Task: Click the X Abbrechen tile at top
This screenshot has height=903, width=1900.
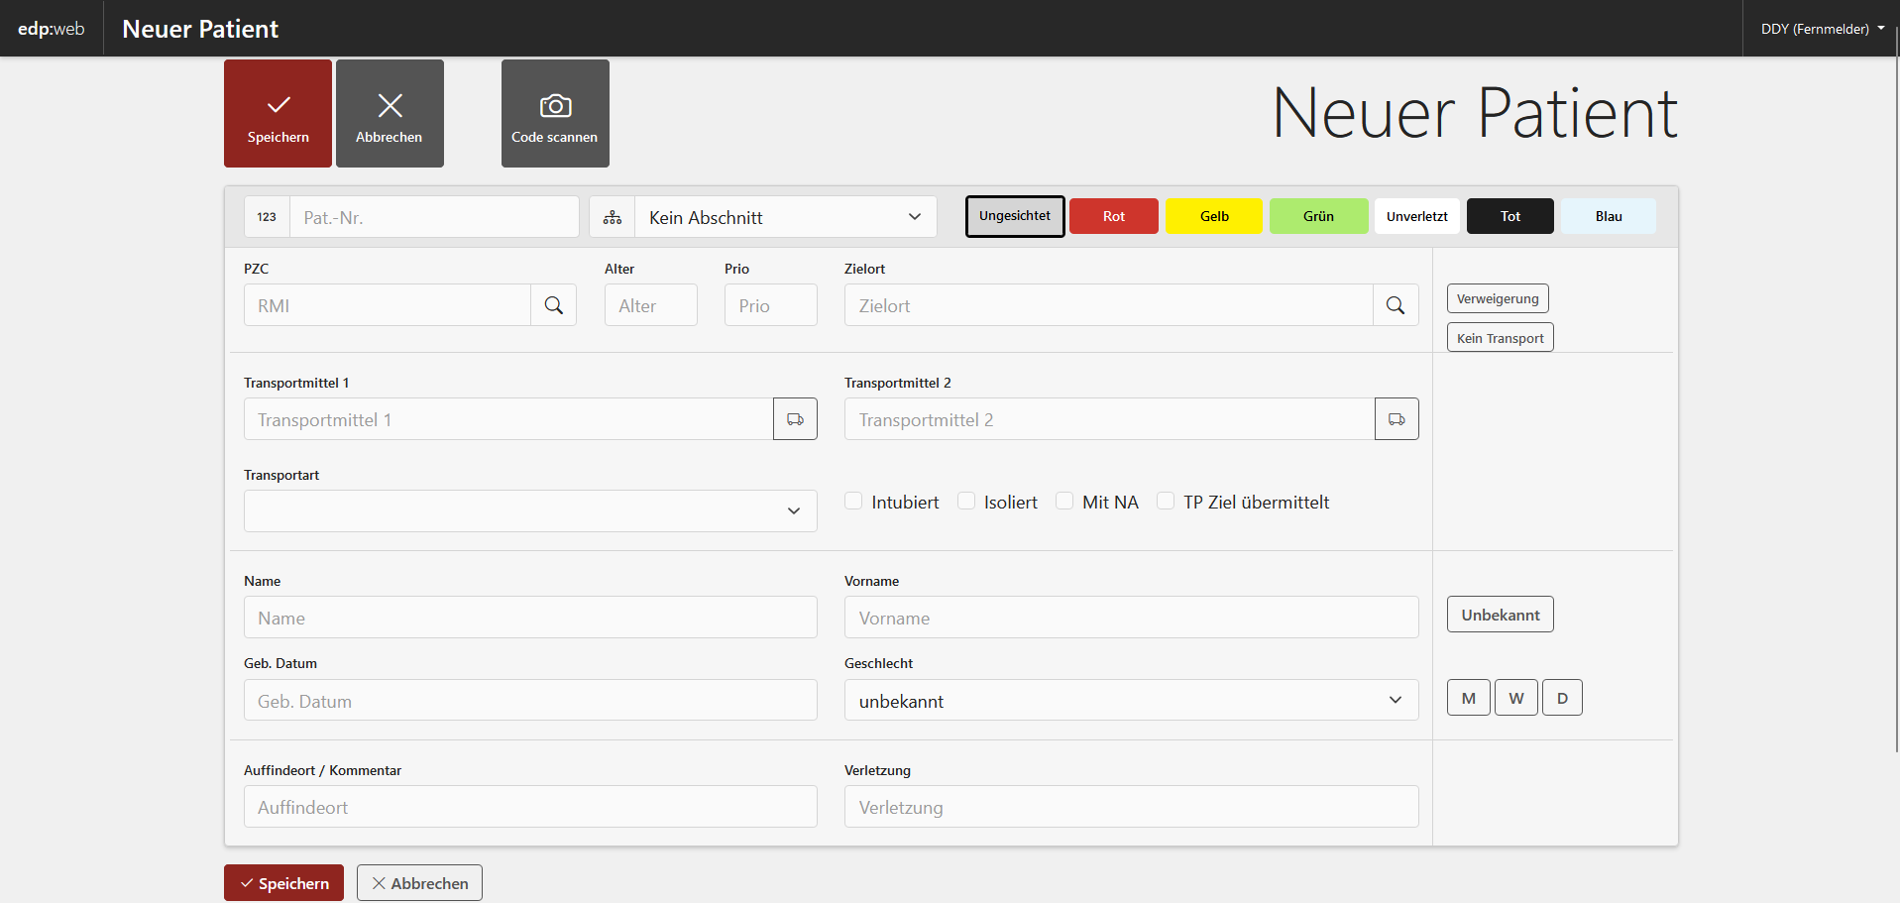Action: coord(390,113)
